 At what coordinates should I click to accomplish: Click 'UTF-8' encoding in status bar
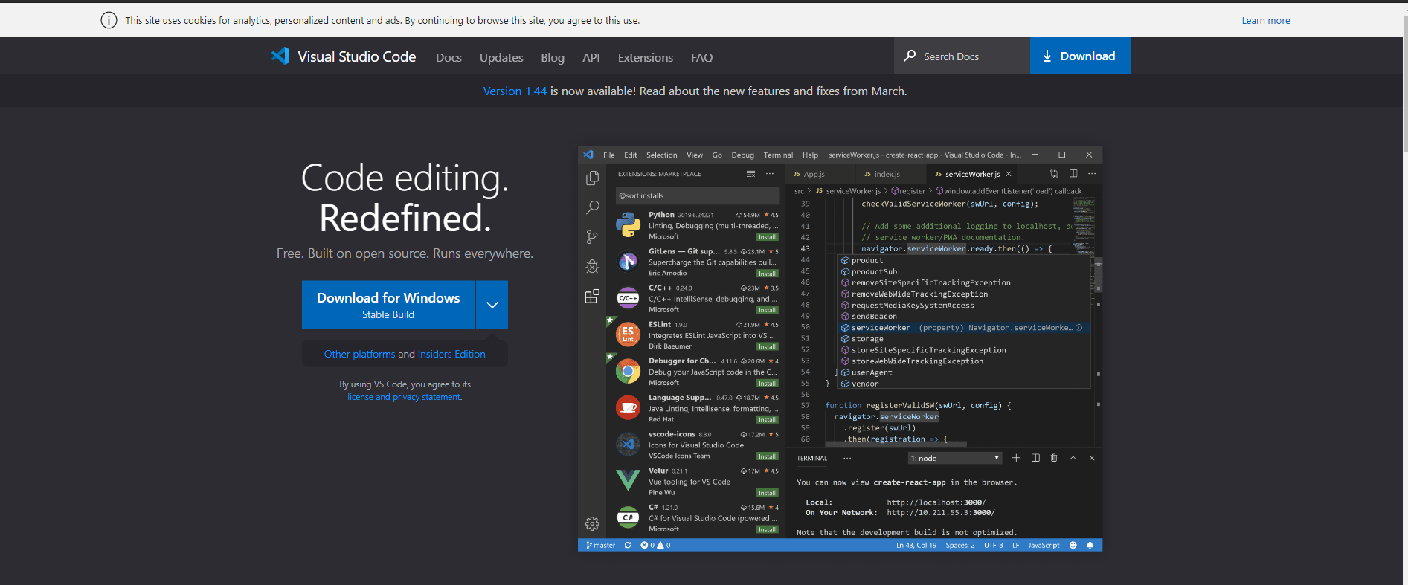pos(994,545)
